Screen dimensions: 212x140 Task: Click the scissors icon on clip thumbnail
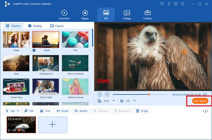[x=24, y=130]
